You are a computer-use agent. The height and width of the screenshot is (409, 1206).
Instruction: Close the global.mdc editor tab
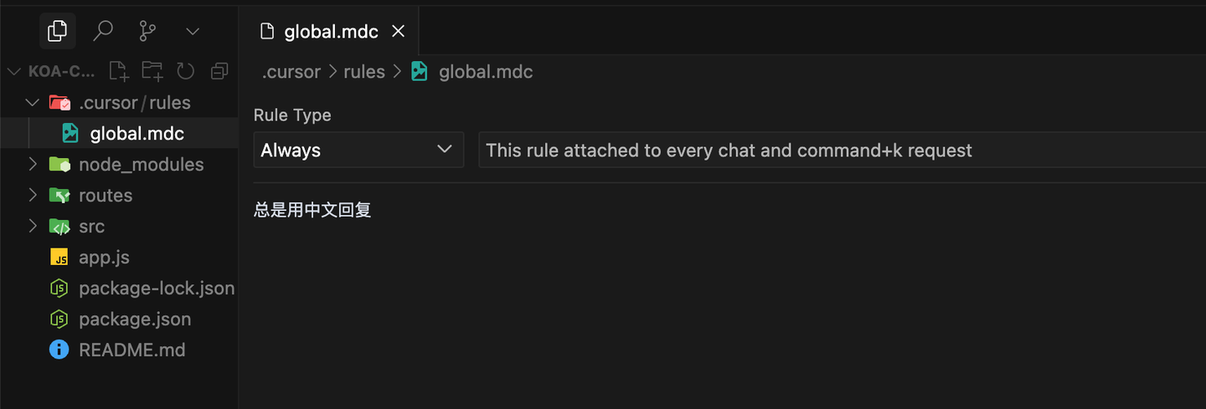399,32
